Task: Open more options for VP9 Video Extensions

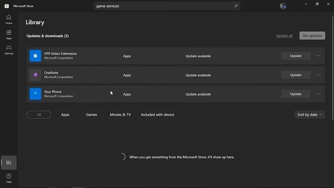Action: click(318, 56)
